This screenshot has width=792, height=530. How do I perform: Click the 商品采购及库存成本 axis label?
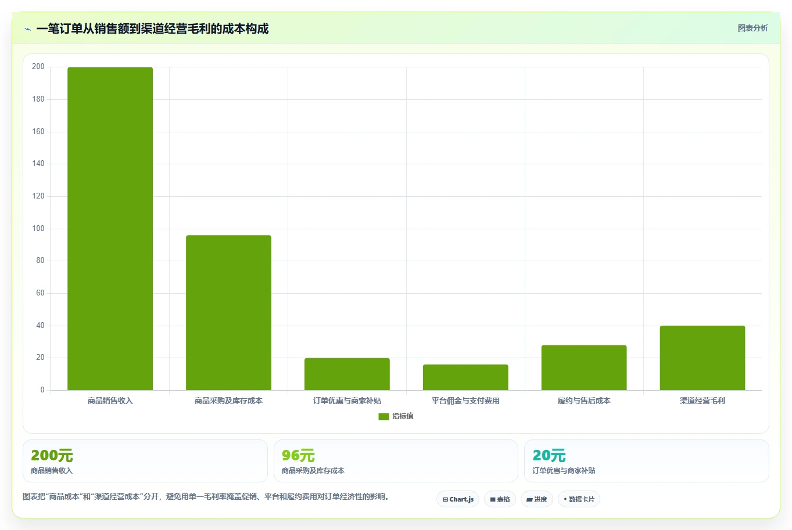(228, 401)
